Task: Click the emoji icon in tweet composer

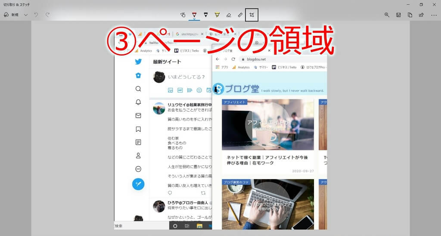Action: [199, 90]
